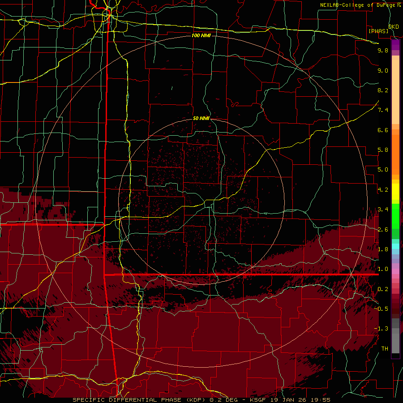Click the -0.5 value on the color scale
Image resolution: width=403 pixels, height=403 pixels.
(x=382, y=309)
